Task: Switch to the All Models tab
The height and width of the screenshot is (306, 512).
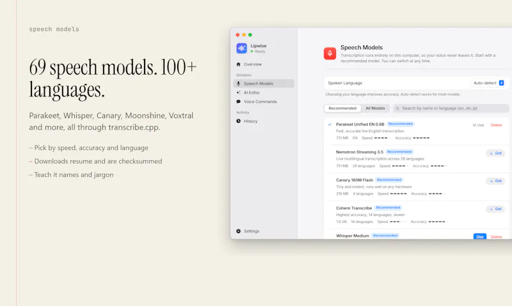Action: tap(375, 108)
